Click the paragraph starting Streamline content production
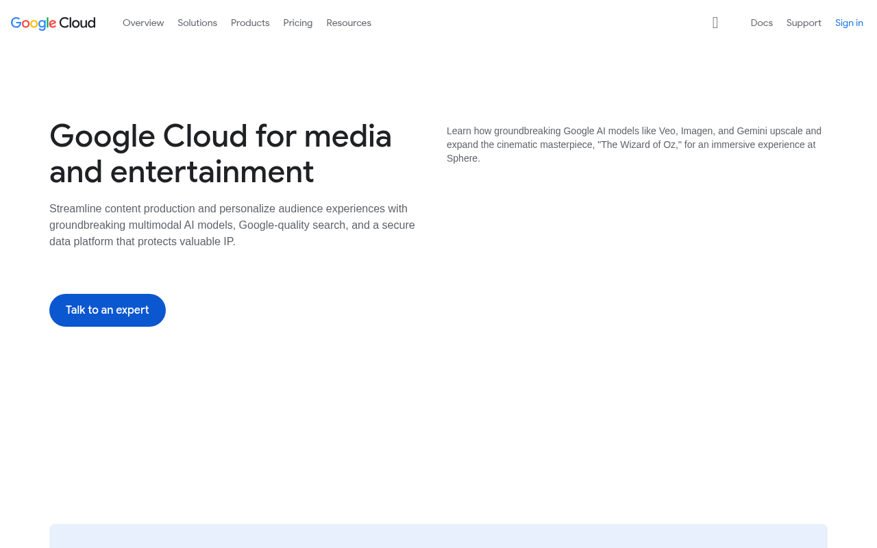This screenshot has width=877, height=548. pos(232,225)
